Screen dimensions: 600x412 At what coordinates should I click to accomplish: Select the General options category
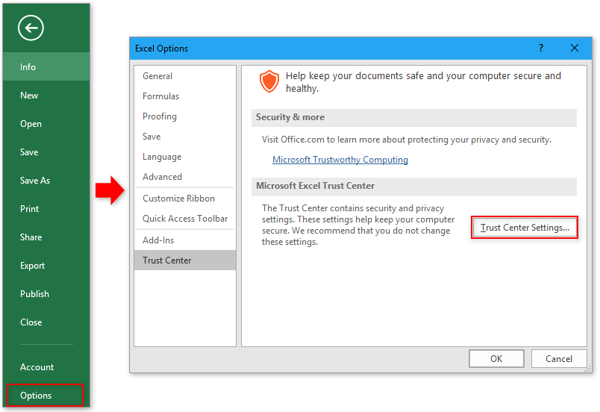click(157, 76)
